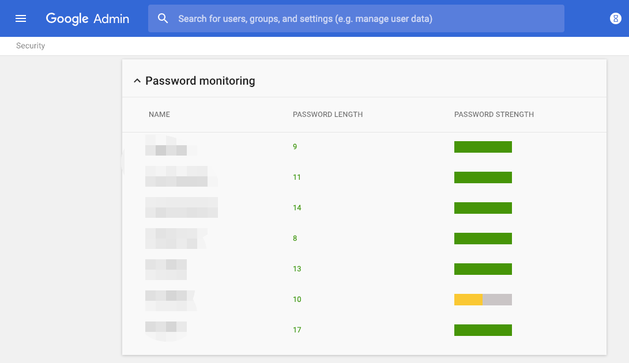Select the blurred user name with length 14
629x363 pixels.
pos(181,207)
